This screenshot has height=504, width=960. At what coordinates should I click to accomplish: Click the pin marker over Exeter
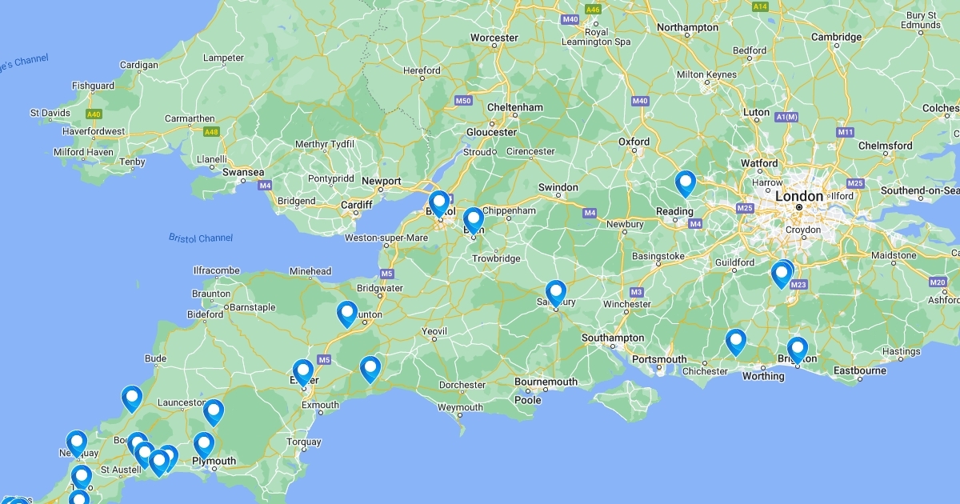coord(303,373)
